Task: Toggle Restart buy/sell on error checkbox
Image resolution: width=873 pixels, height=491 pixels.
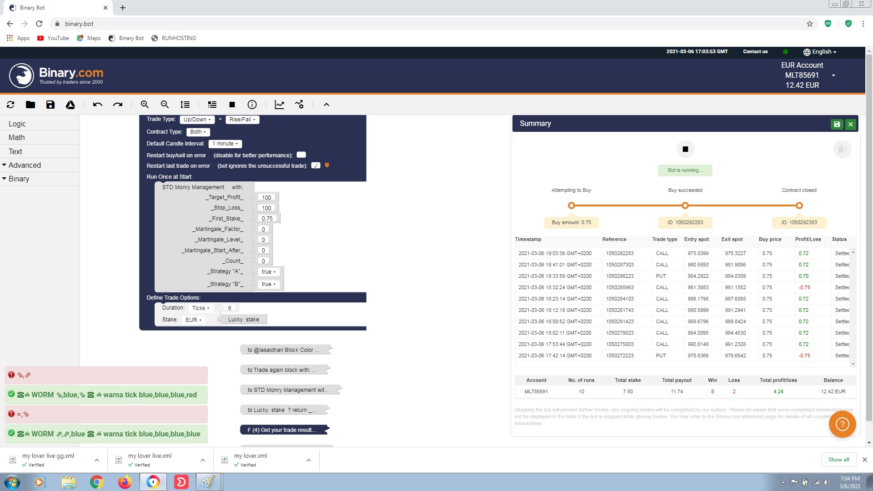Action: coord(301,155)
